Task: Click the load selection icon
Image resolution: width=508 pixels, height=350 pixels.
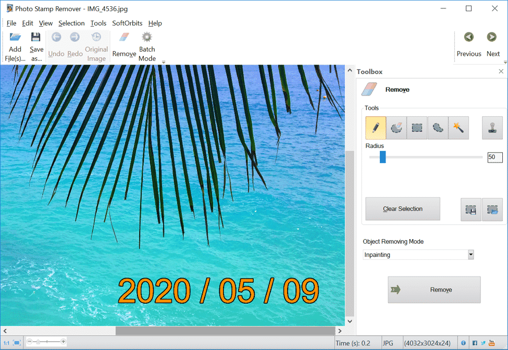Action: pos(492,209)
